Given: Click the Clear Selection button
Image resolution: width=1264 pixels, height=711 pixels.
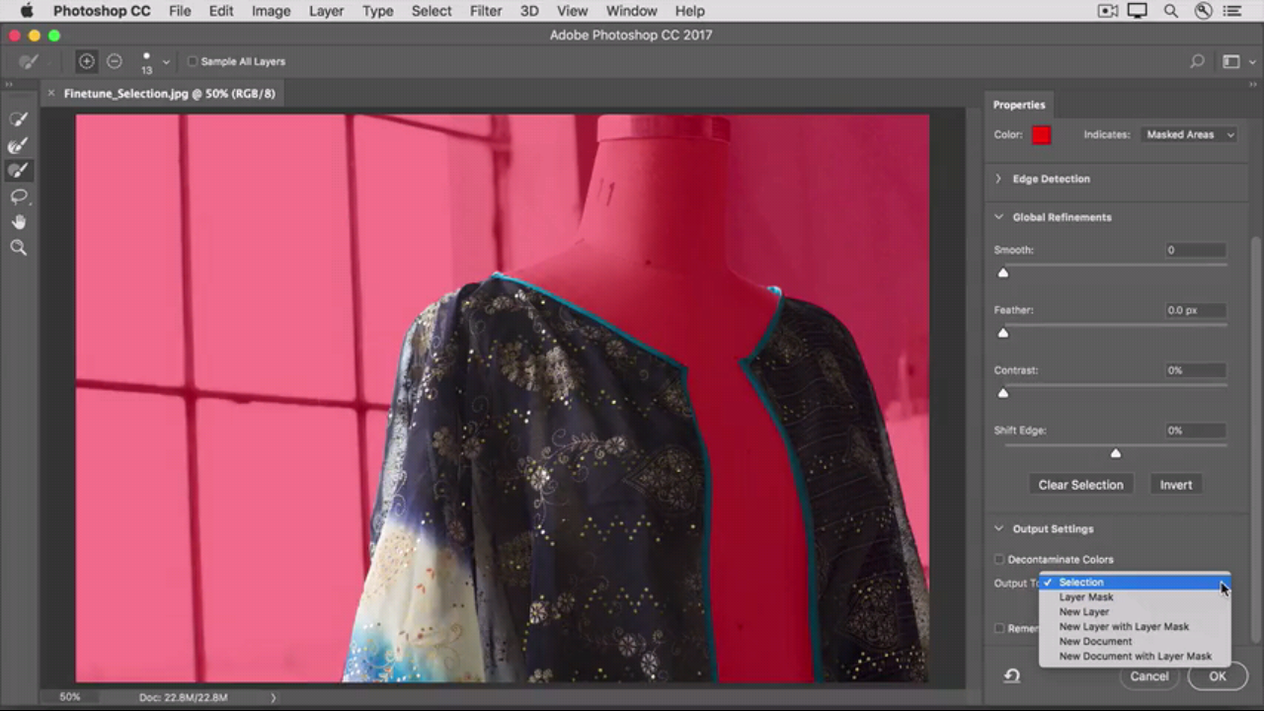Looking at the screenshot, I should (1080, 485).
